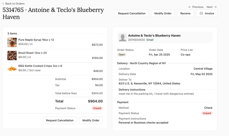This screenshot has height=136, width=229.
Task: Click the Unpaid badge in Payment section
Action: tap(207, 113)
